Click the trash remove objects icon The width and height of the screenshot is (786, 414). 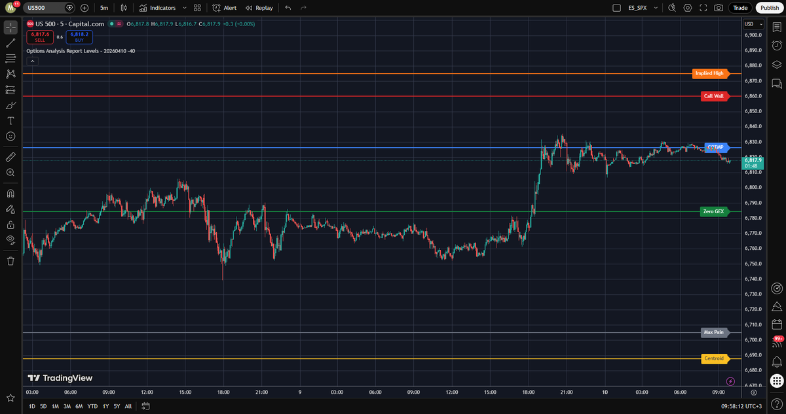coord(10,261)
